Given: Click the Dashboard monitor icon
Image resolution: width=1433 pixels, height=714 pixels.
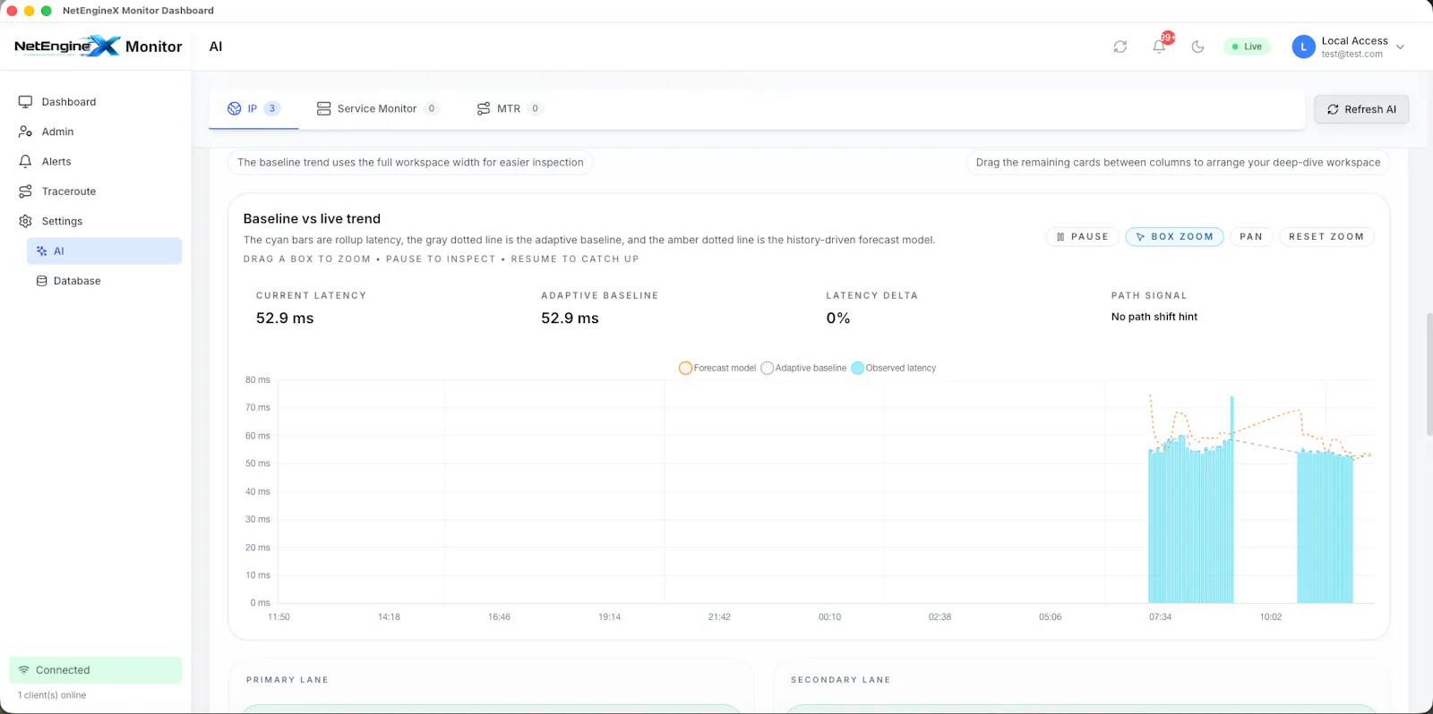Looking at the screenshot, I should point(25,102).
